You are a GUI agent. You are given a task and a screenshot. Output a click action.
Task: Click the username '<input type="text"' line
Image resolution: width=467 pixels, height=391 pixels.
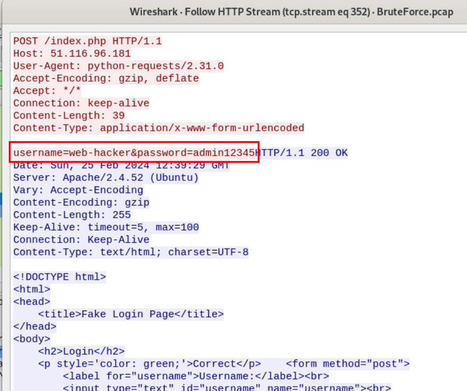pyautogui.click(x=227, y=387)
